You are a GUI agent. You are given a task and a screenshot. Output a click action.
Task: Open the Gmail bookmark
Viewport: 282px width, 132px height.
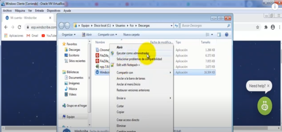(33, 35)
